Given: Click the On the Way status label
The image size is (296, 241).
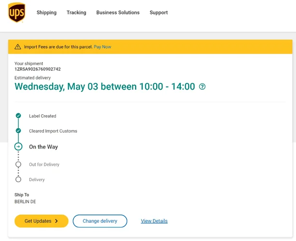Looking at the screenshot, I should pyautogui.click(x=43, y=147).
